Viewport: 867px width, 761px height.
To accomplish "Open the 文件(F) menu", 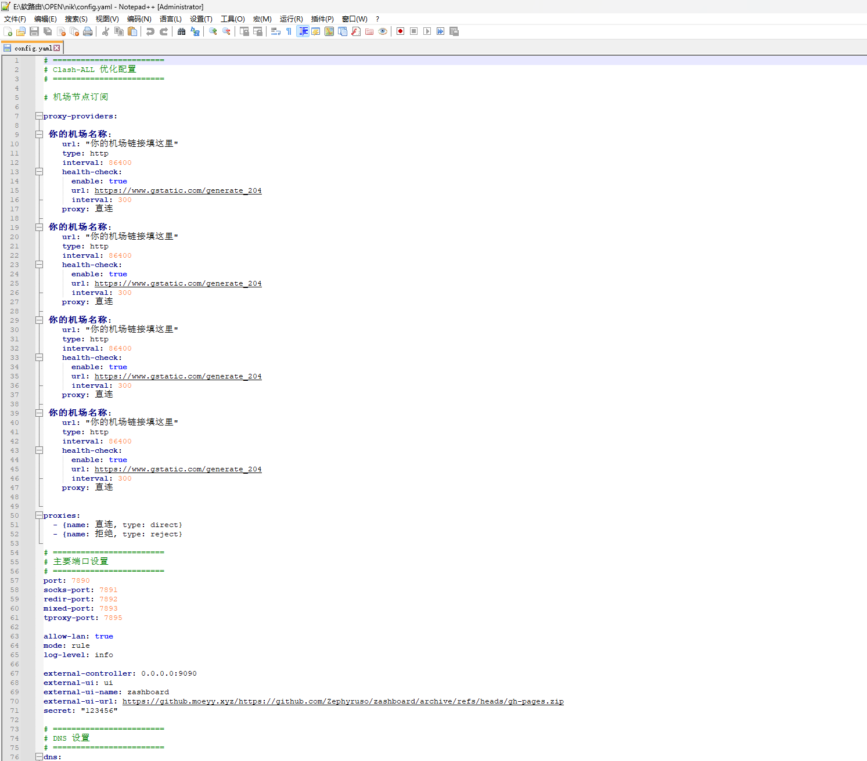I will point(15,19).
